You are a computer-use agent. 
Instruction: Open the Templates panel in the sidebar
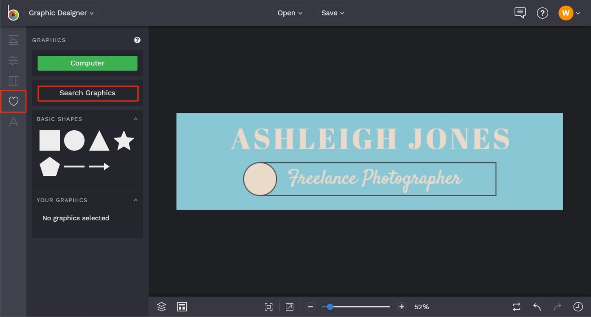(x=13, y=81)
